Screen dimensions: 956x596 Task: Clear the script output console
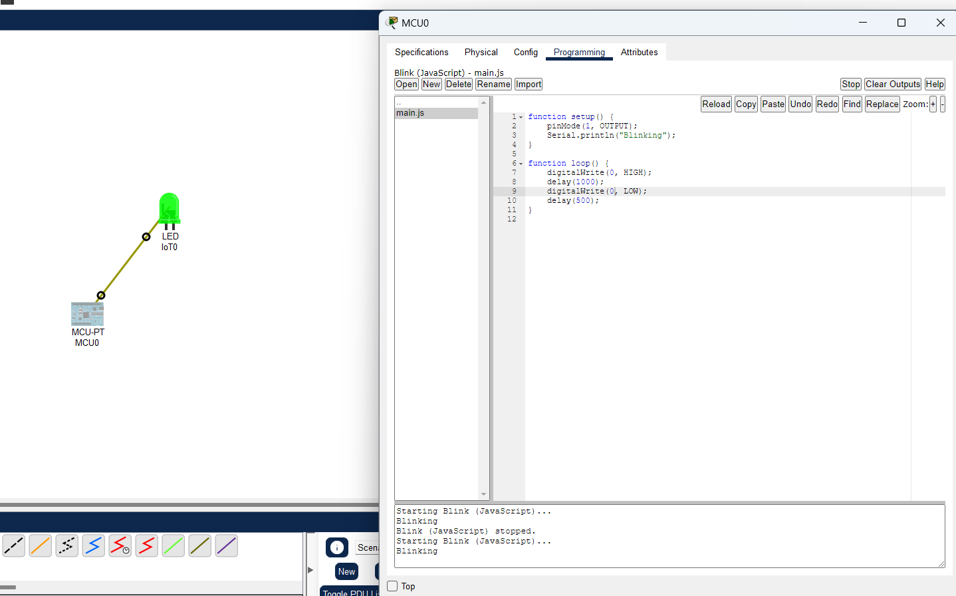pos(892,84)
